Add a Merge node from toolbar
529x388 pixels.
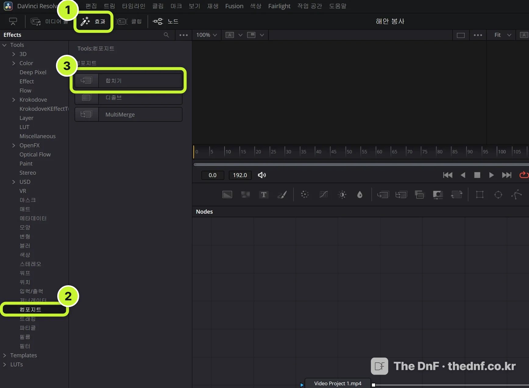point(383,194)
